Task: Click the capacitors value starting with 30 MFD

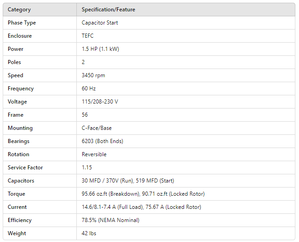Action: (128, 181)
